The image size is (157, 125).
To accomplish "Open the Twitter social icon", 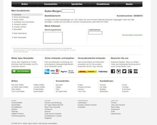I will point(124,71).
